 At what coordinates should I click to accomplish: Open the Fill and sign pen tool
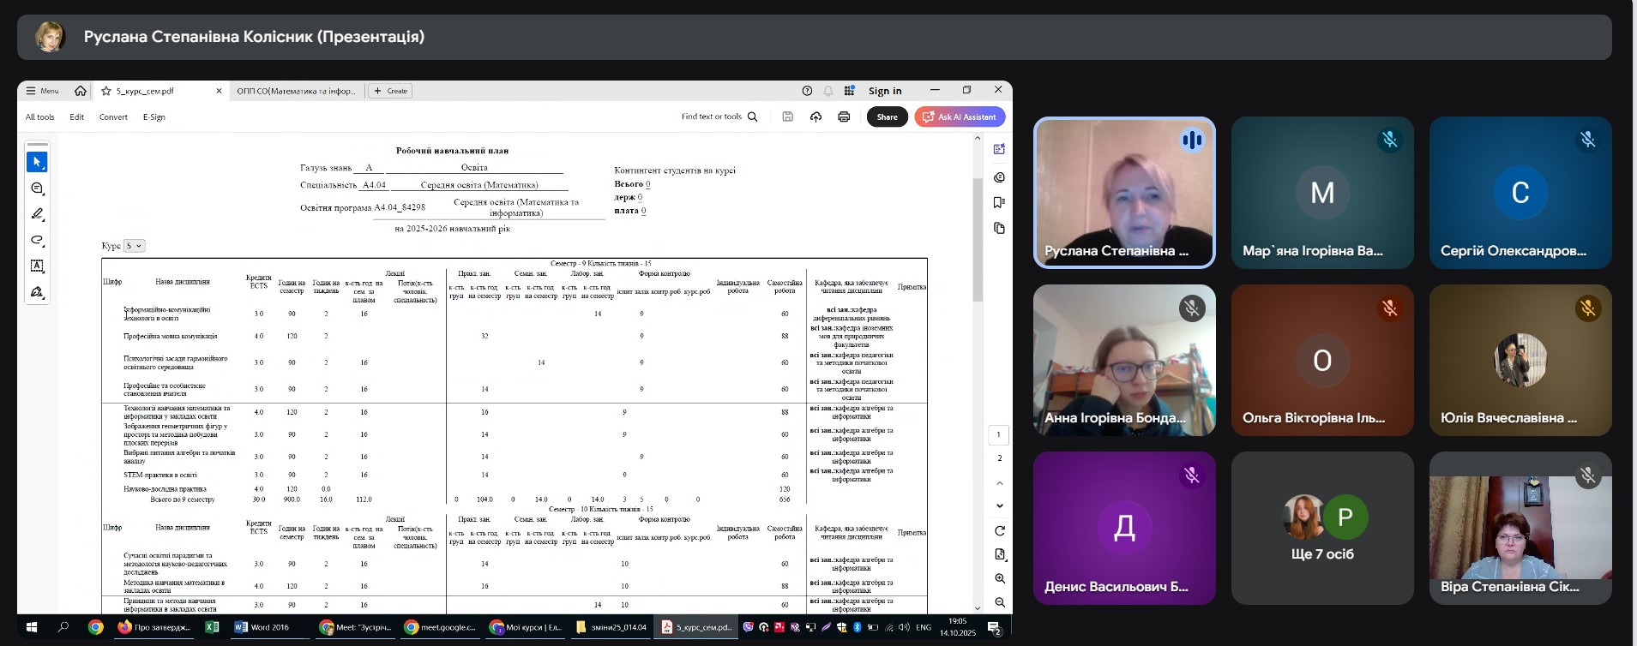pos(37,292)
